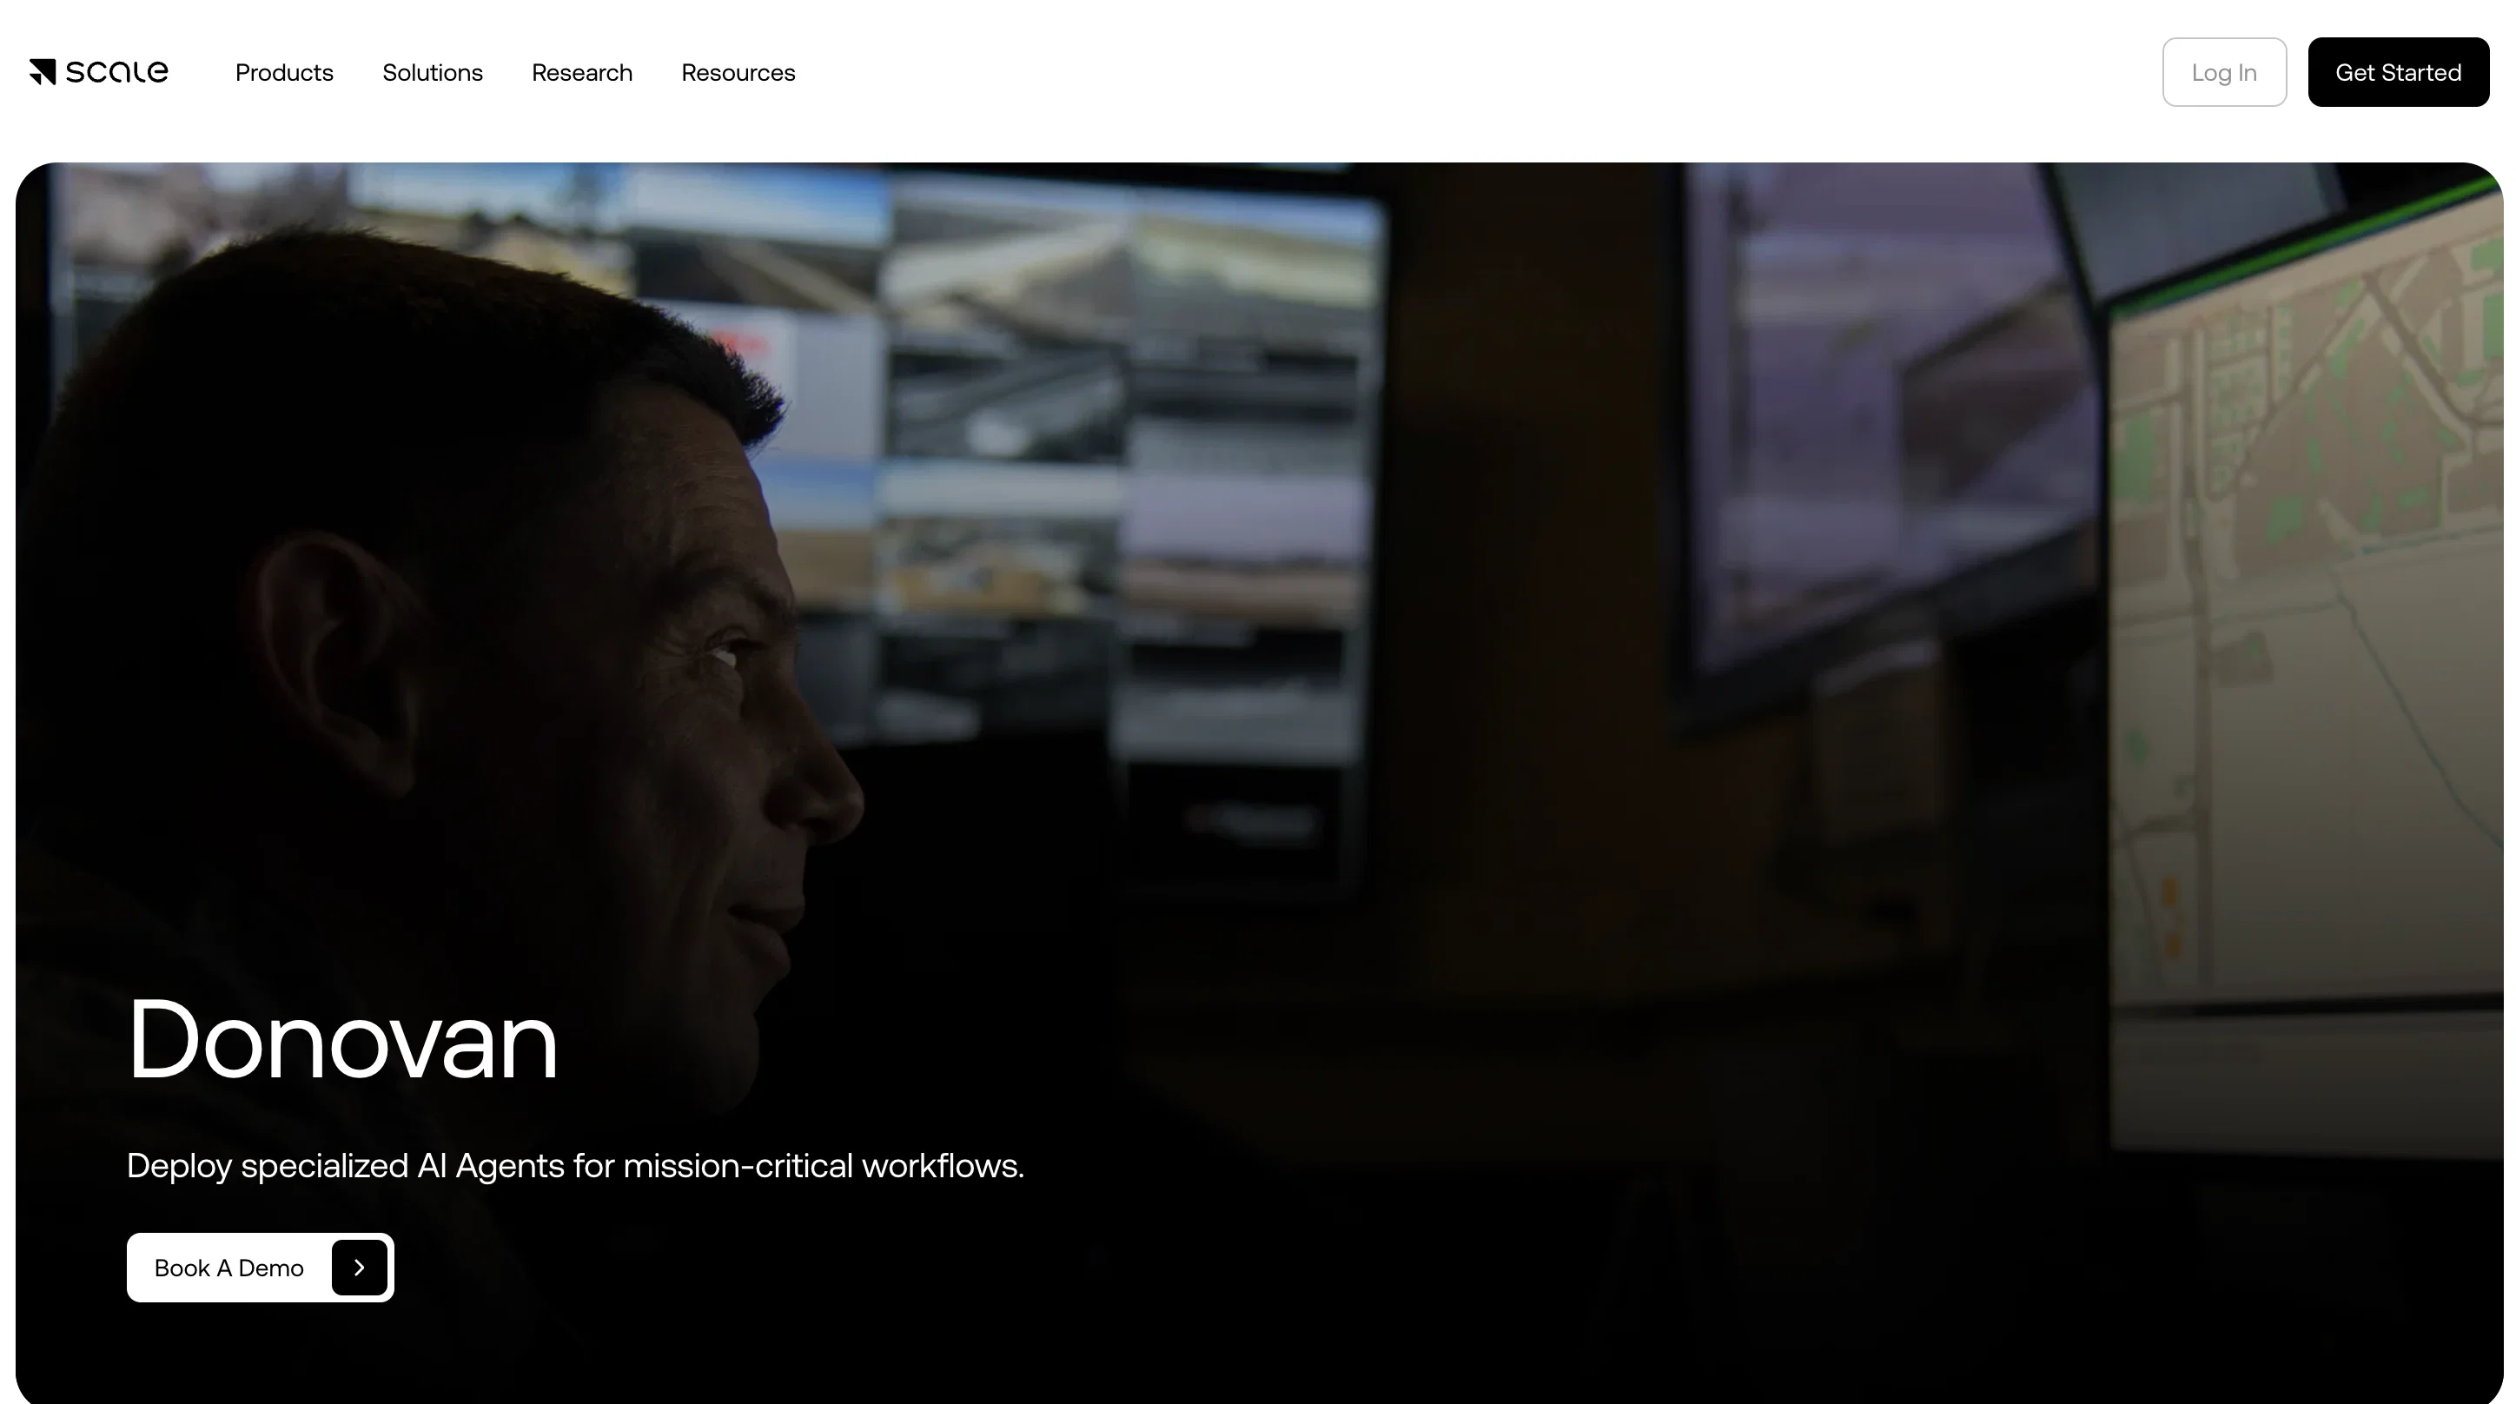
Task: Open the Resources menu
Action: [x=738, y=72]
